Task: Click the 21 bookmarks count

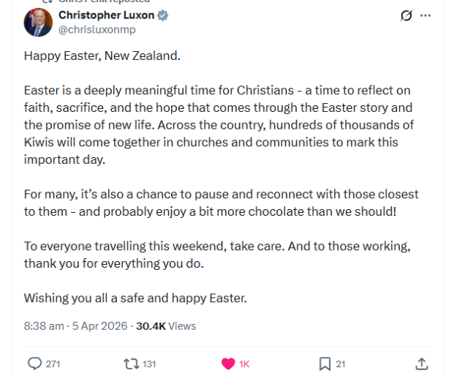Action: pyautogui.click(x=341, y=363)
